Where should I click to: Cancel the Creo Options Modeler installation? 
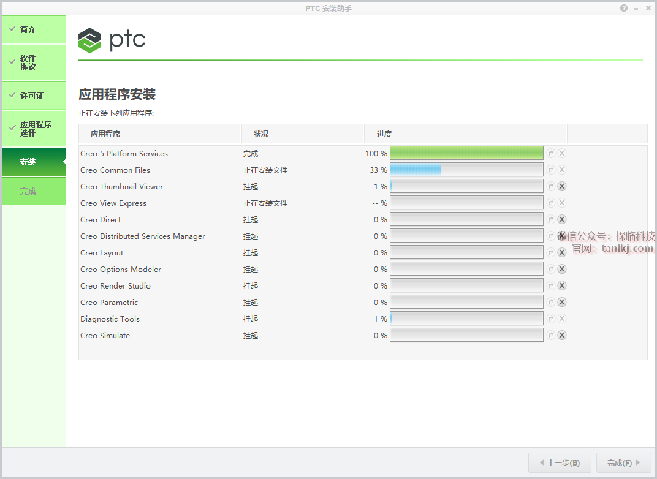[x=562, y=269]
